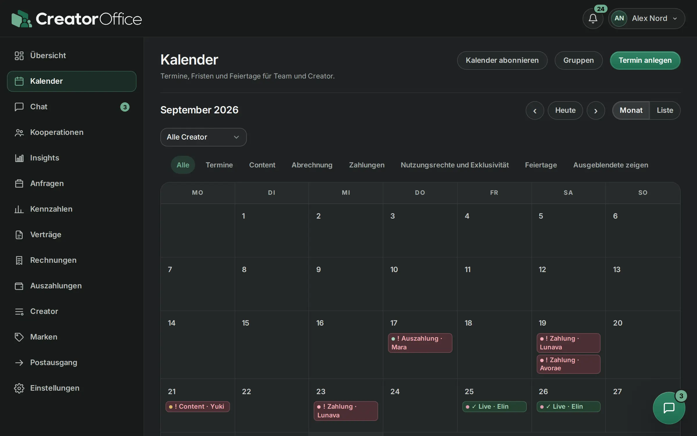Viewport: 697px width, 436px height.
Task: Switch calendar to Monat view
Action: pos(631,110)
